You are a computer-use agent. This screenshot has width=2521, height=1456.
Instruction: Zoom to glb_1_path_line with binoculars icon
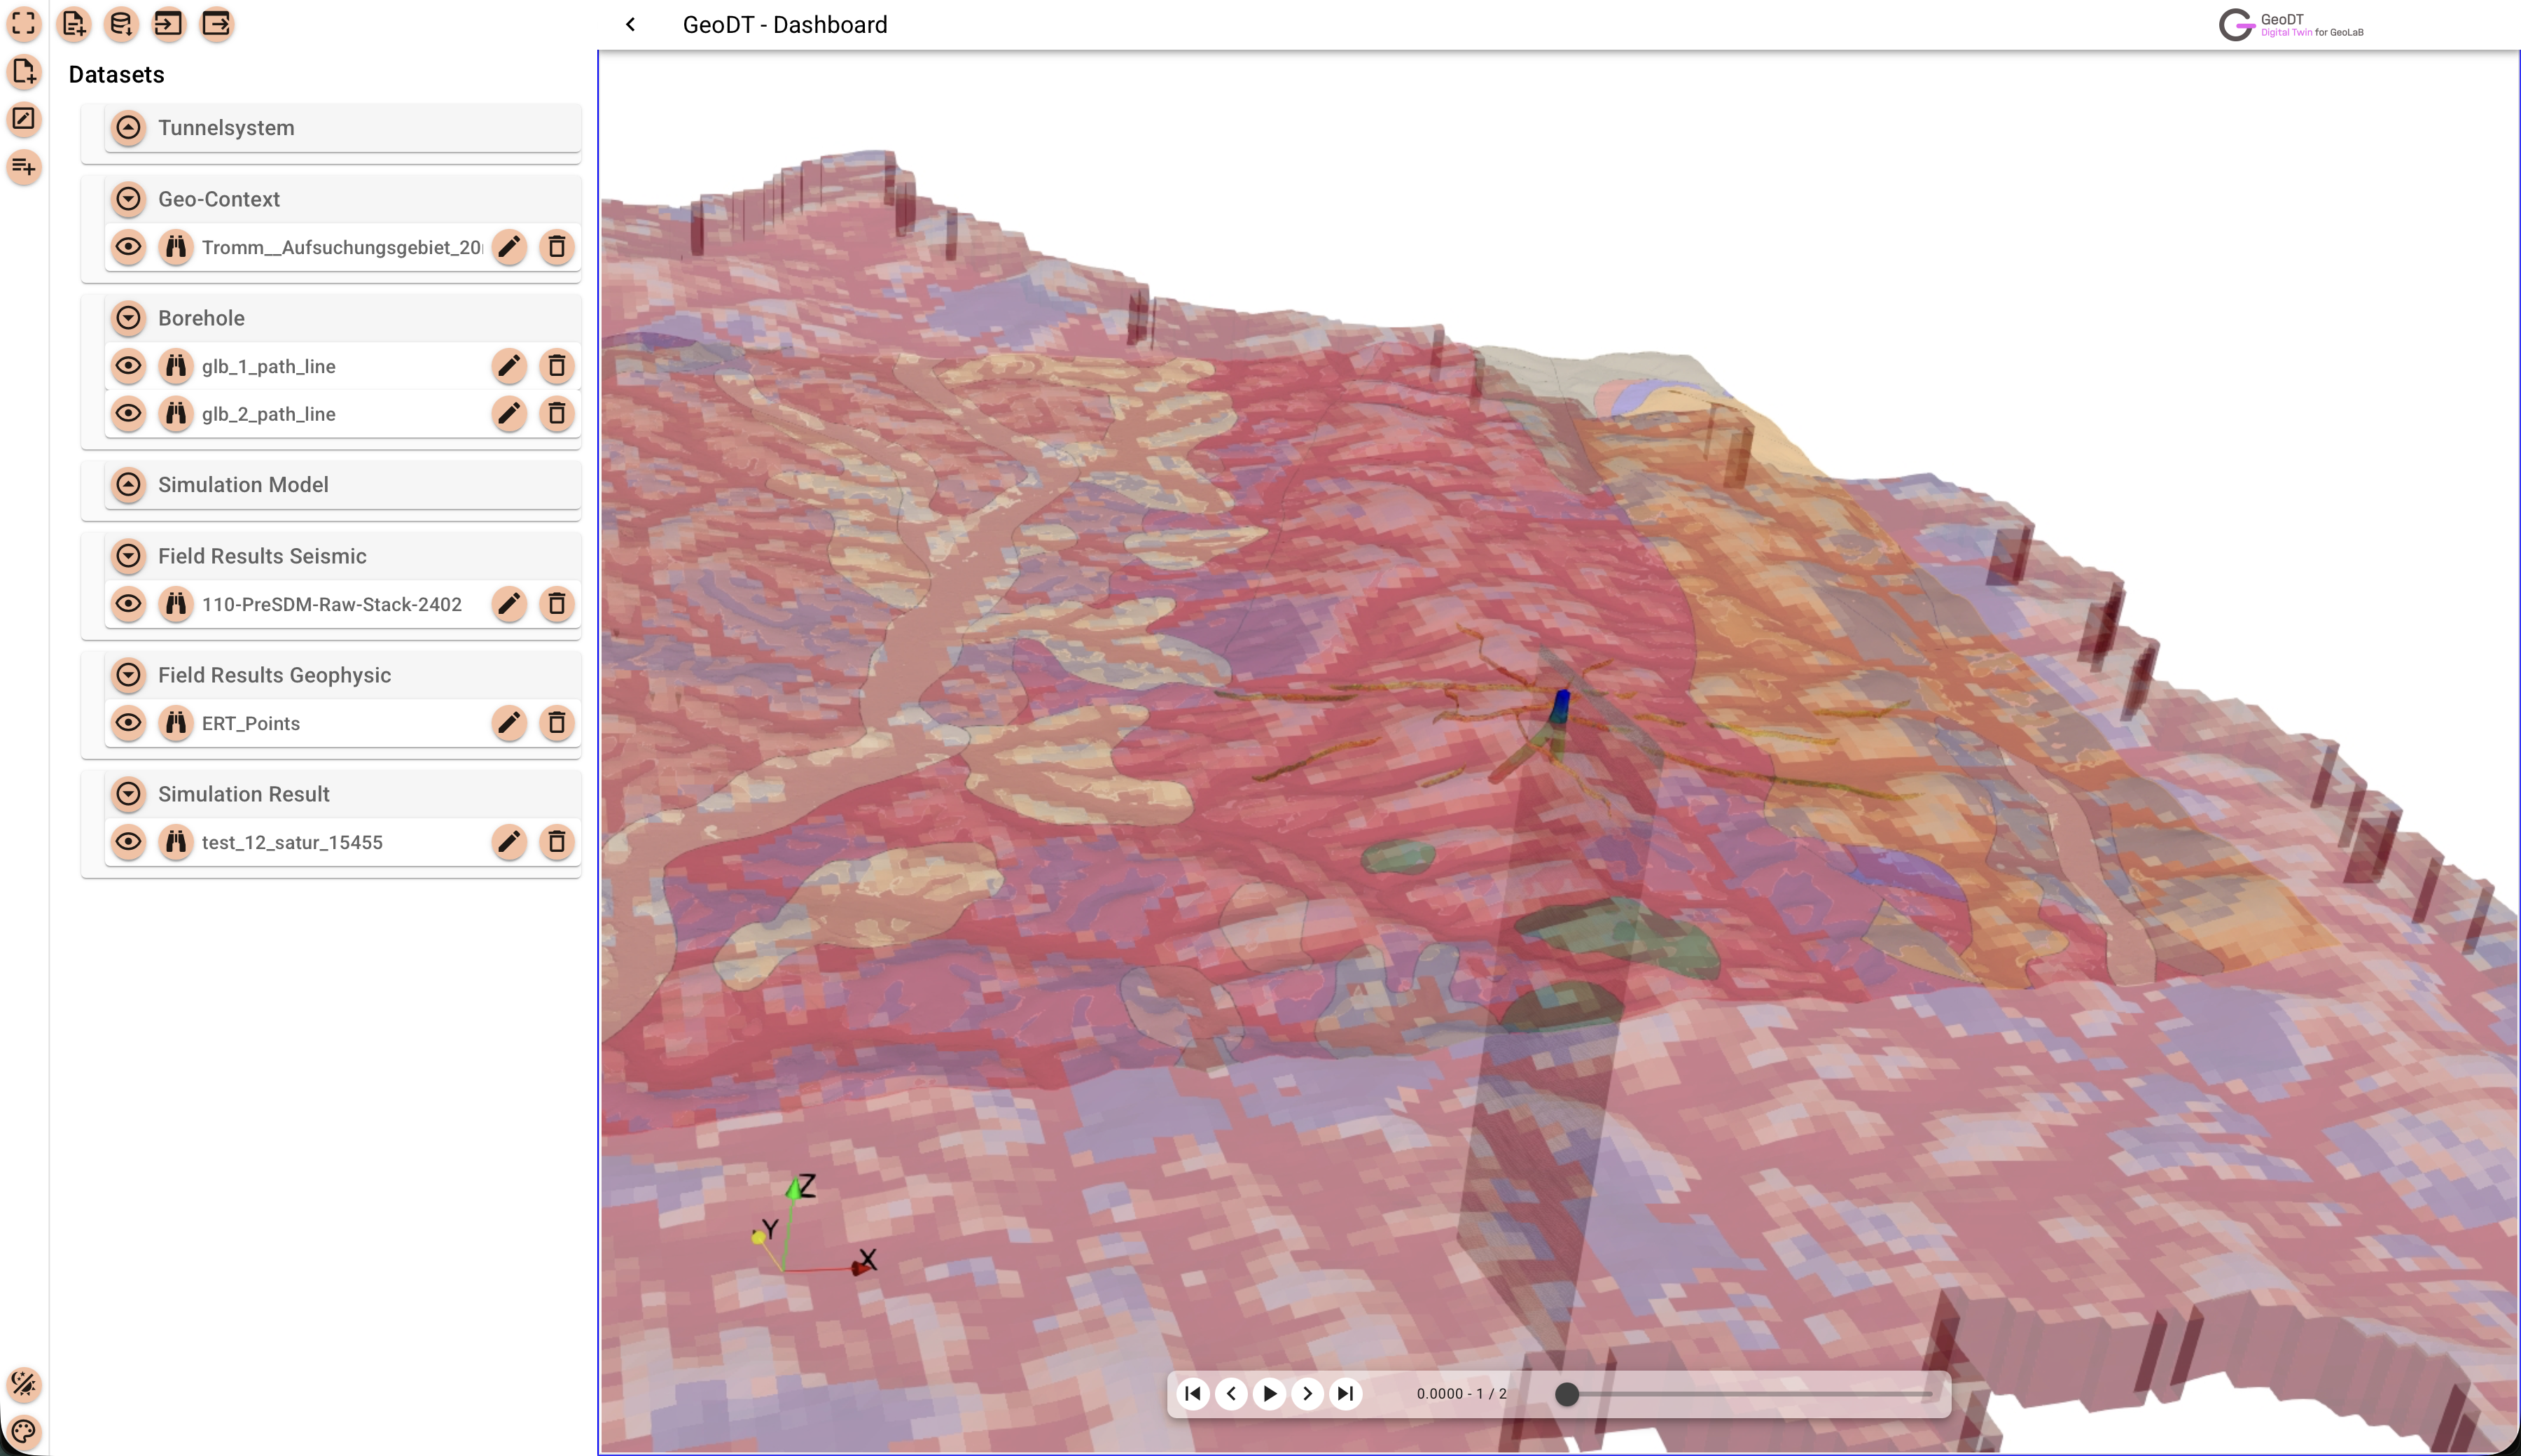coord(176,366)
